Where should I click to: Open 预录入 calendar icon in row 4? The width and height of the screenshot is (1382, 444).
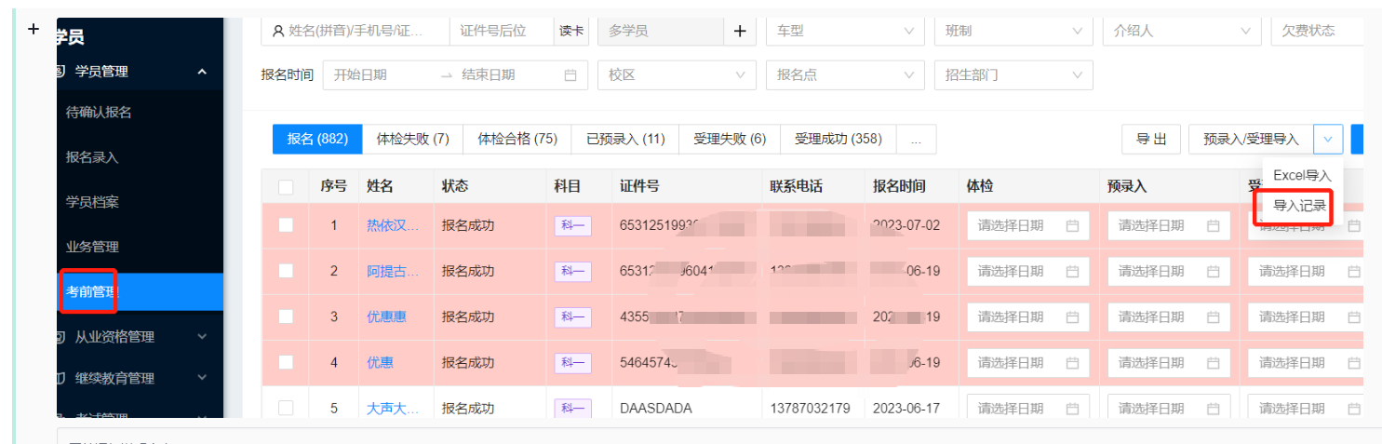[1213, 362]
